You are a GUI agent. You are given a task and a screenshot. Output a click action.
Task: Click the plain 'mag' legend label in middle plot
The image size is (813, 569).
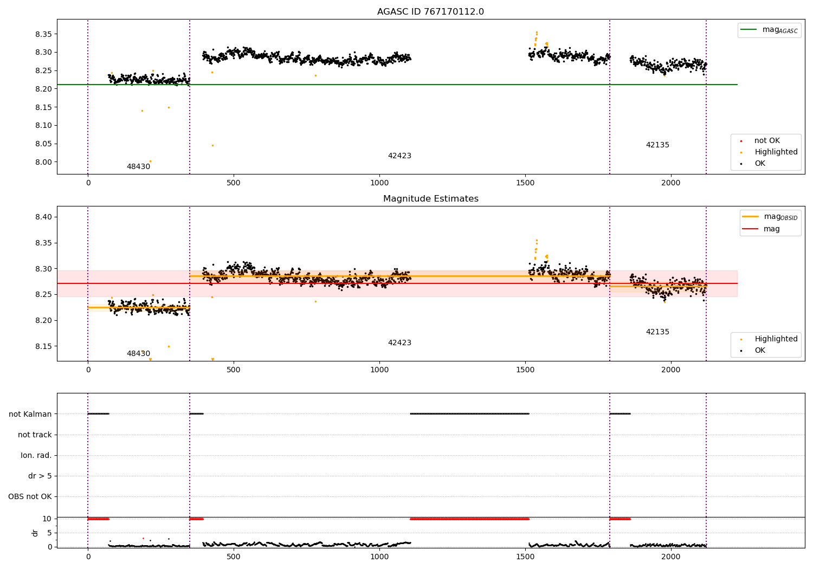(772, 229)
